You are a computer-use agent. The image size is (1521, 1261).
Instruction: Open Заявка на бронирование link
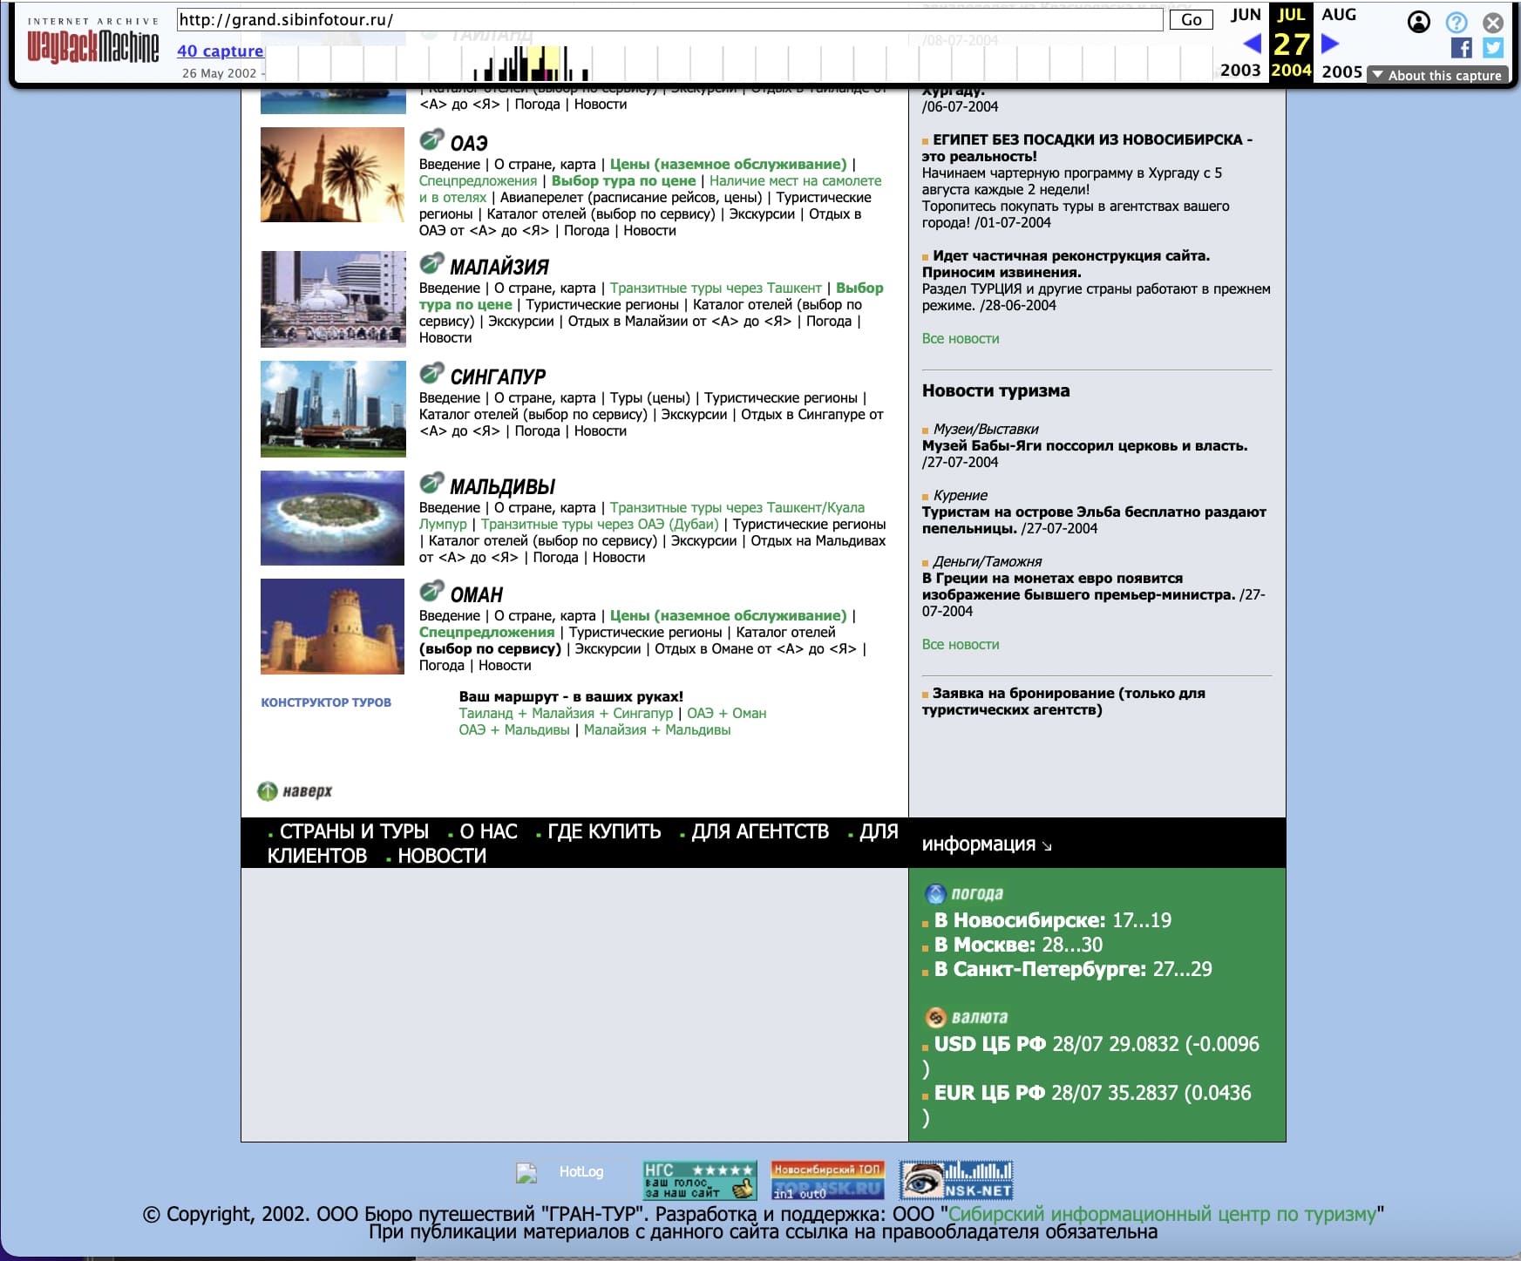coord(1063,702)
